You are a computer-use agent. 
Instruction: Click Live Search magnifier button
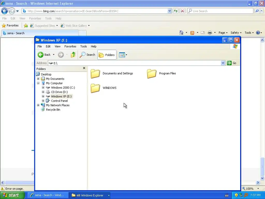[x=257, y=11]
